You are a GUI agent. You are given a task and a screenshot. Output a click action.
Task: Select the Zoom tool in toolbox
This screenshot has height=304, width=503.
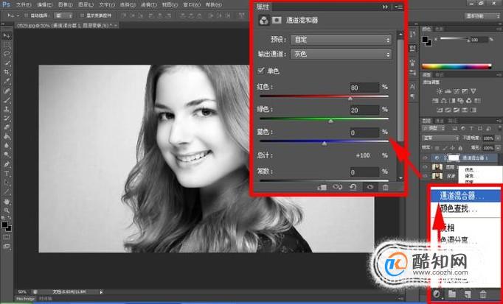coord(7,211)
